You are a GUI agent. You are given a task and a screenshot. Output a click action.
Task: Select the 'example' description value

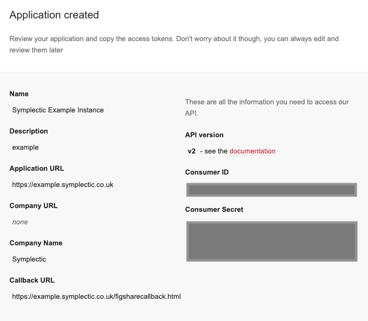25,148
